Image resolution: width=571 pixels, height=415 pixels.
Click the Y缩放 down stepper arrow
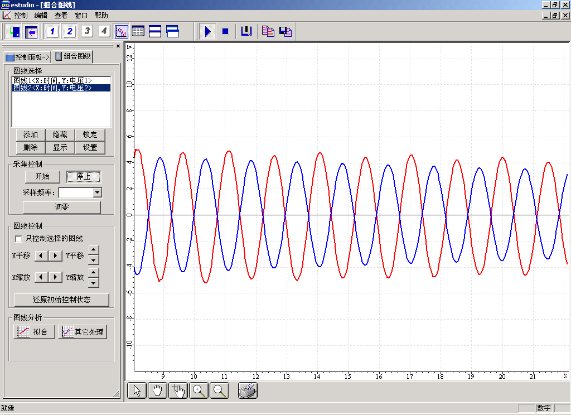[x=94, y=282]
